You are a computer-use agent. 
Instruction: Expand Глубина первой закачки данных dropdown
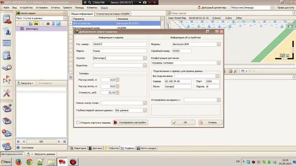(145, 110)
